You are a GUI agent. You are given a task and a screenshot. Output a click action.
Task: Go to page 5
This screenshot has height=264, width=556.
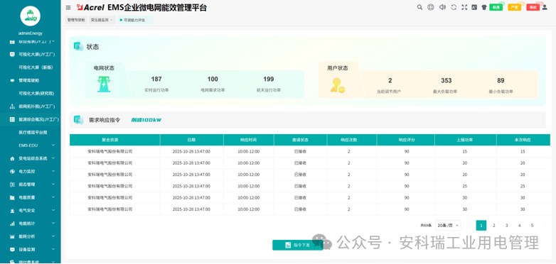click(x=532, y=226)
